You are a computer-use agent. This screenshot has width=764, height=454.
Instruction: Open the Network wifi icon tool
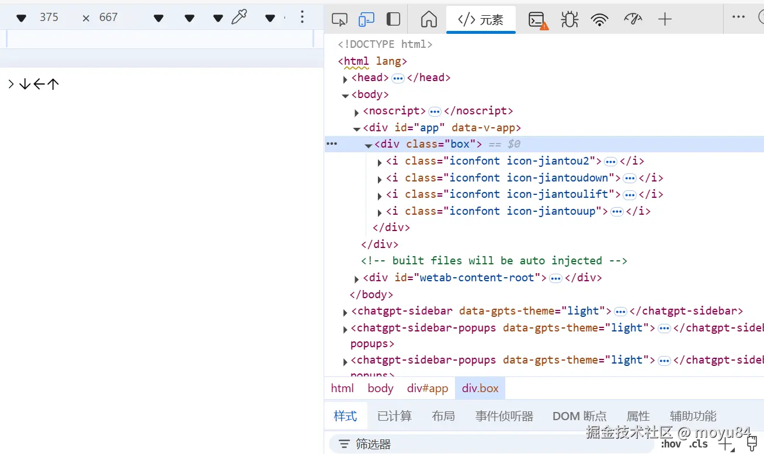[600, 19]
